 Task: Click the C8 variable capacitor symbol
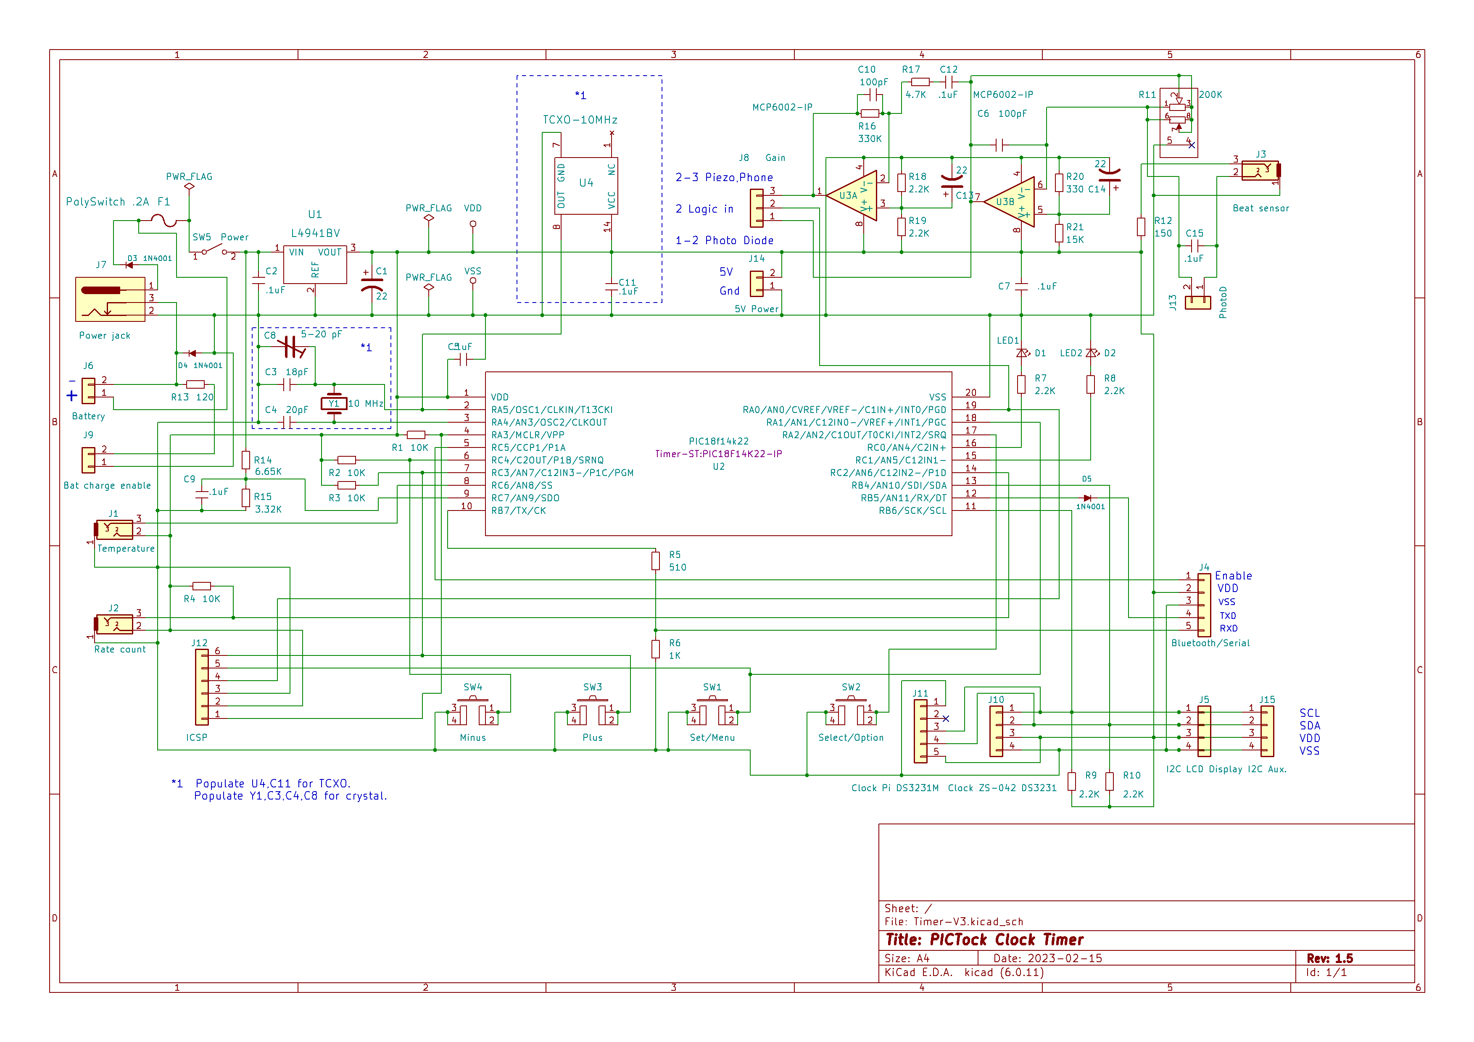pos(292,348)
